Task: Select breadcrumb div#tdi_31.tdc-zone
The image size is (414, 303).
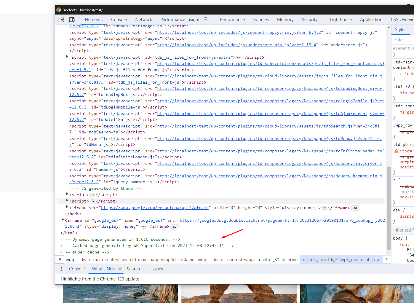Action: (278, 260)
